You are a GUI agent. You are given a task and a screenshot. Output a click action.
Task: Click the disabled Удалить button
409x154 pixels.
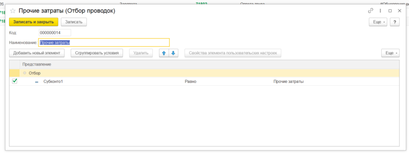tap(141, 53)
